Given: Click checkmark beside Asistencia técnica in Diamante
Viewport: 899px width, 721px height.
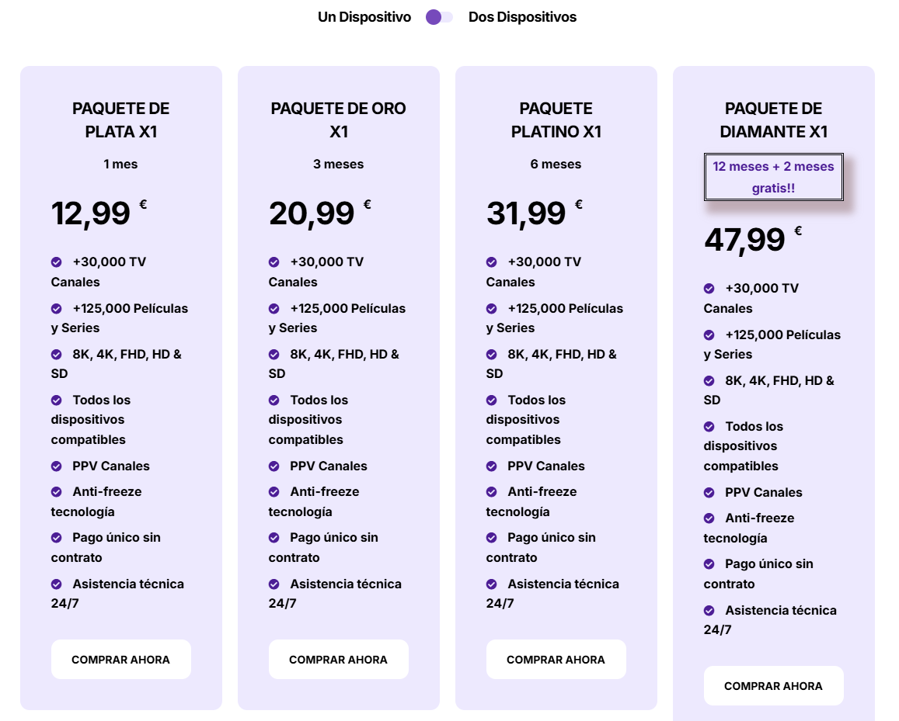Looking at the screenshot, I should (x=709, y=611).
